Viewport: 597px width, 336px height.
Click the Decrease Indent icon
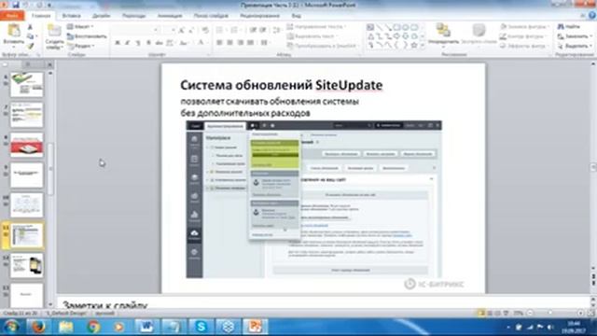click(x=253, y=30)
